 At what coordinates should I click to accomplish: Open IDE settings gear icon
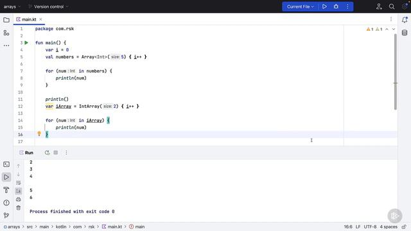405,6
